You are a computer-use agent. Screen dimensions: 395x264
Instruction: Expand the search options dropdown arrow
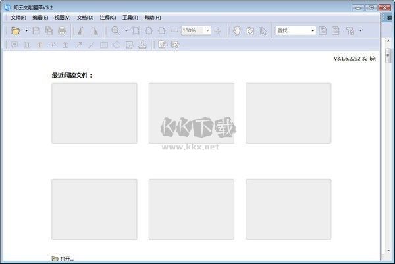361,30
